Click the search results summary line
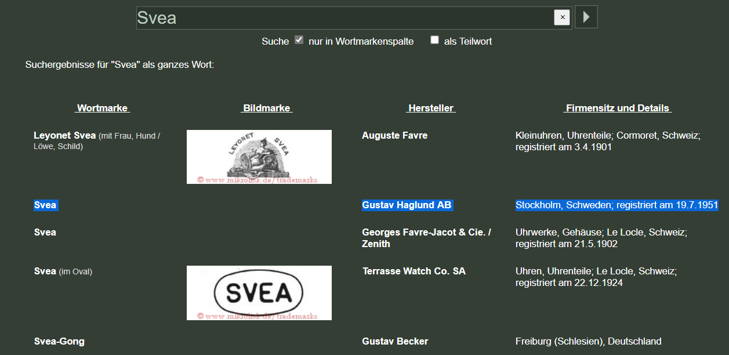 (x=120, y=64)
